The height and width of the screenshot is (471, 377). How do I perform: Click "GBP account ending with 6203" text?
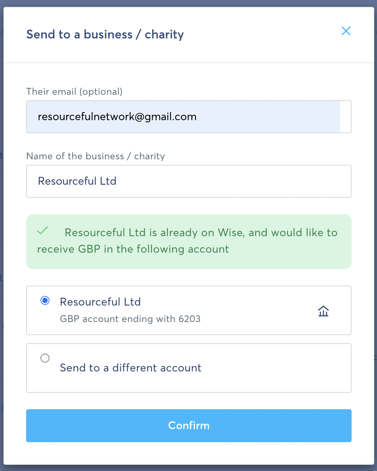130,319
